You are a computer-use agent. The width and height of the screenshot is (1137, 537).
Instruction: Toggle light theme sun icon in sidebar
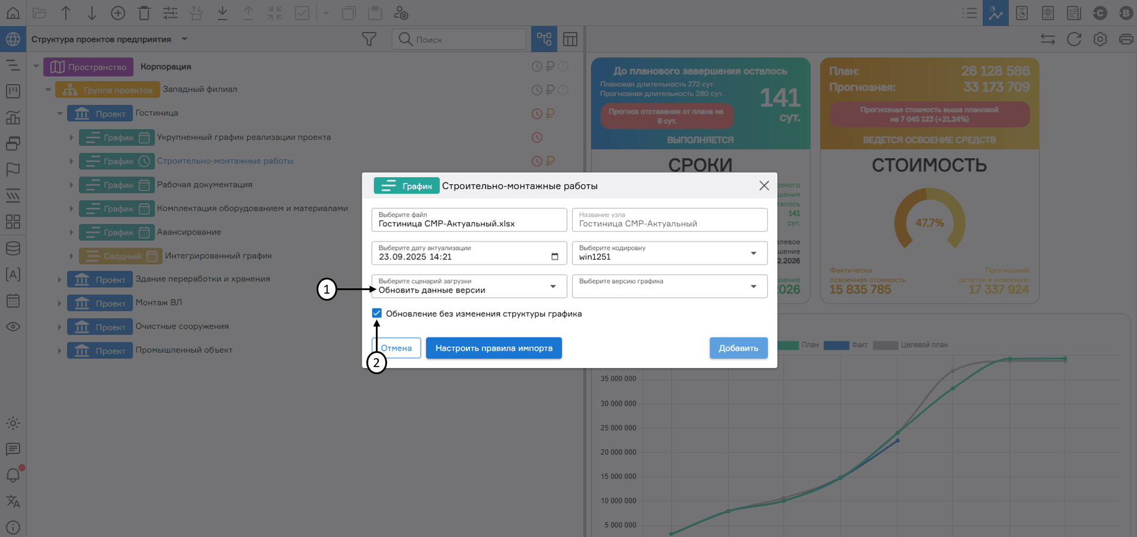(x=13, y=423)
